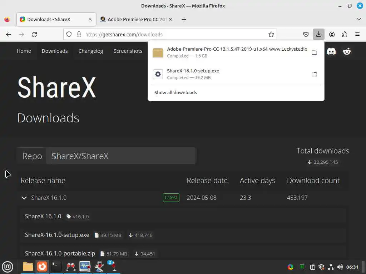The image size is (366, 274).
Task: Click the site security padlock icon
Action: (79, 35)
